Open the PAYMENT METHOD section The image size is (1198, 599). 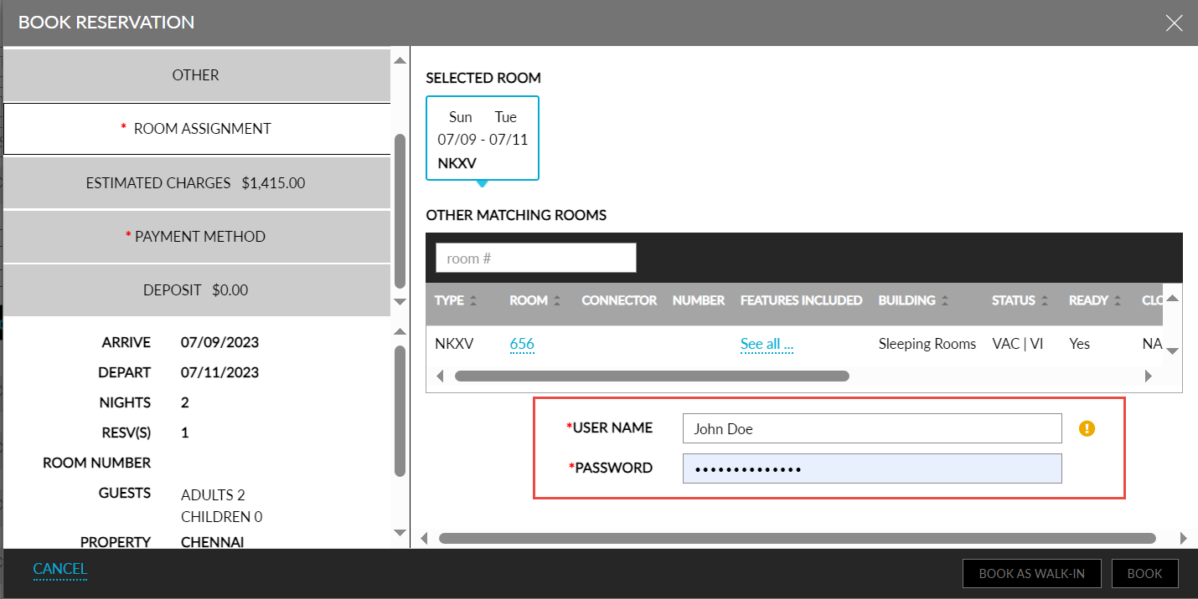pos(196,237)
